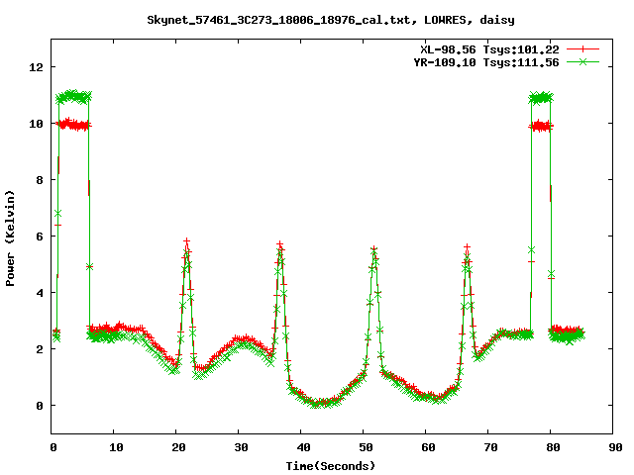Click the y-axis tick label 0
Viewport: 634px width, 475px height.
click(40, 406)
